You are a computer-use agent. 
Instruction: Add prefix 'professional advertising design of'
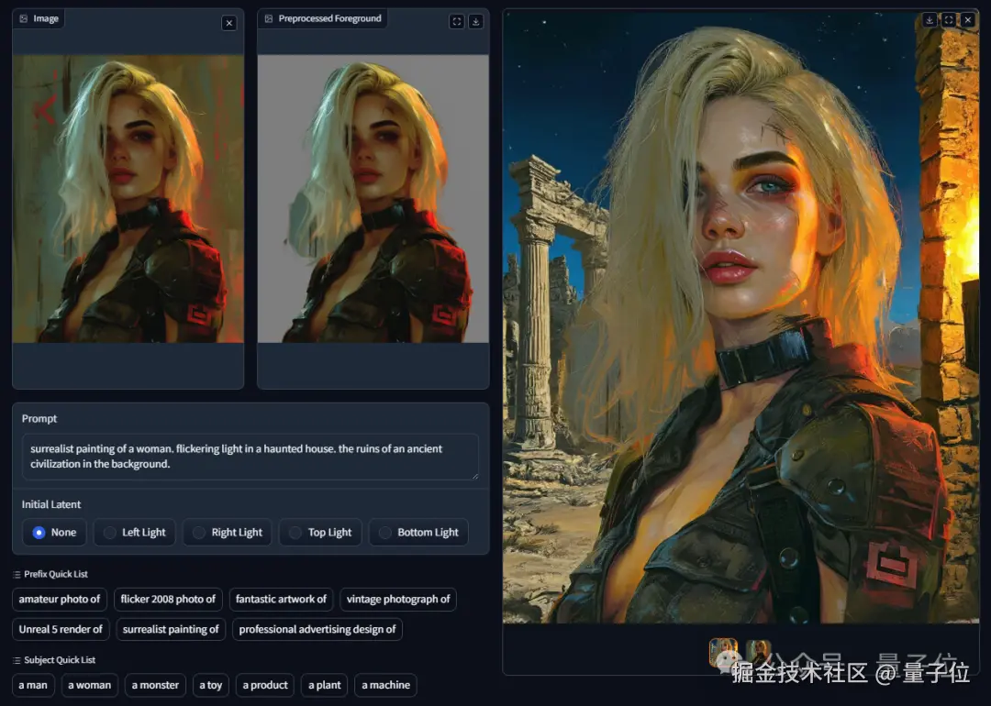click(317, 630)
